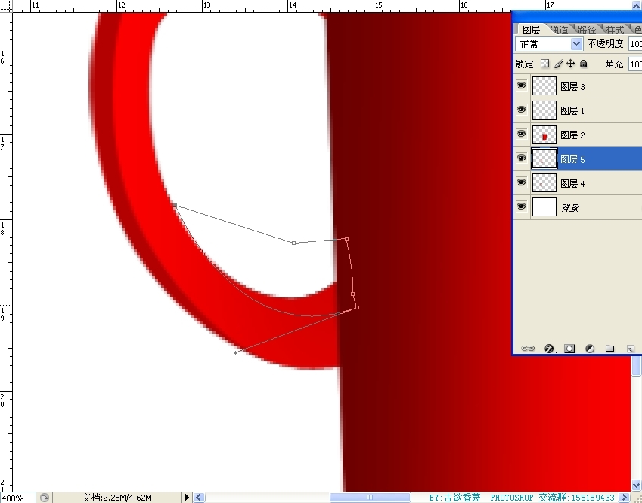This screenshot has width=642, height=503.
Task: Select layer 图层 4
Action: (572, 183)
